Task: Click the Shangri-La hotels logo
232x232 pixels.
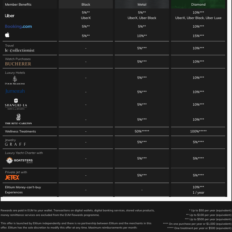Action: [16, 104]
